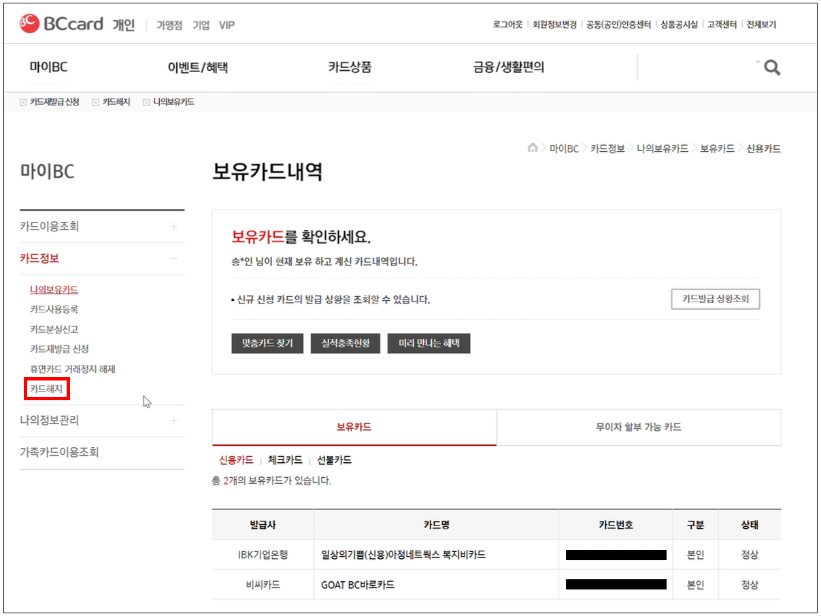Screen dimensions: 821x616
Task: Click the 로그아웃 link
Action: (x=507, y=25)
